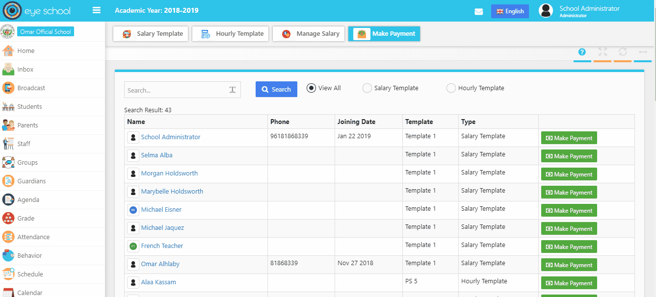This screenshot has width=656, height=297.
Task: Open Morgan Holdsworth's profile link
Action: [x=169, y=173]
